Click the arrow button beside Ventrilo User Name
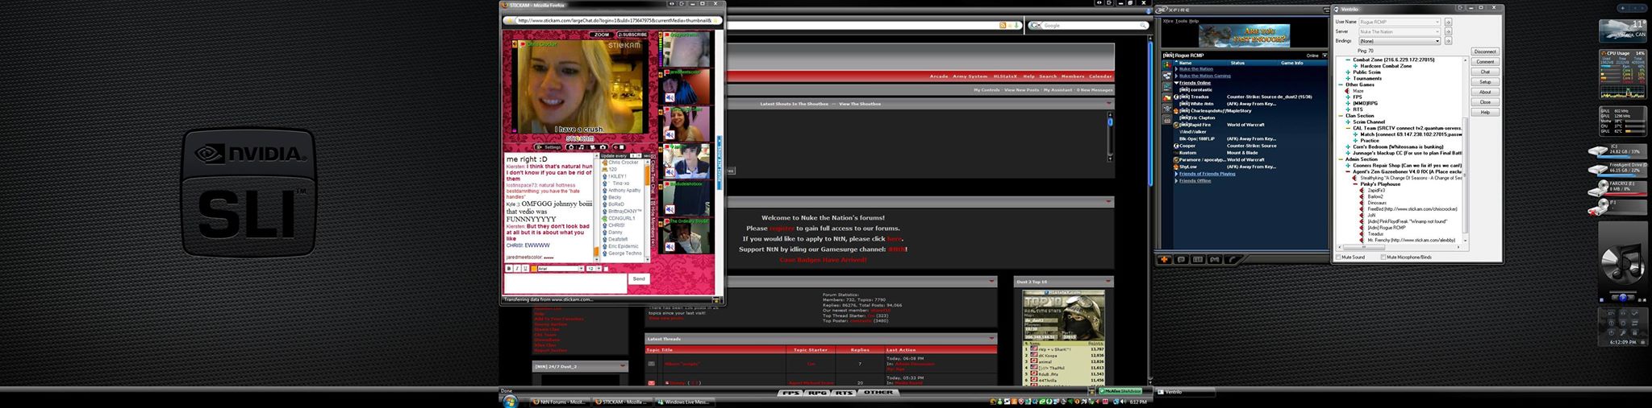Screen dimensions: 1652x408 (x=1448, y=22)
